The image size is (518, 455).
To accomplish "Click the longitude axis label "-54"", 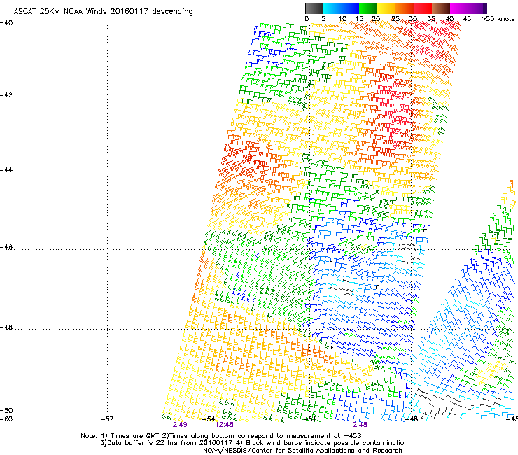I will click(209, 419).
